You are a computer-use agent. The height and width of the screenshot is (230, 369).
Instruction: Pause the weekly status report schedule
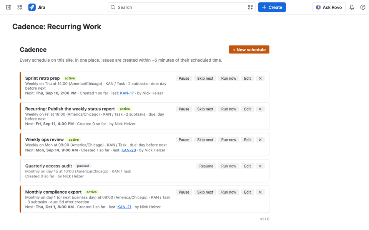coord(184,109)
